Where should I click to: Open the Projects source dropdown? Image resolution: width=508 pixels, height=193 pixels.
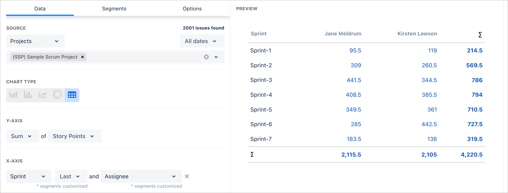35,41
